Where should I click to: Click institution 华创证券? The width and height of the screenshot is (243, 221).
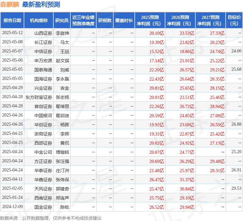point(43,125)
